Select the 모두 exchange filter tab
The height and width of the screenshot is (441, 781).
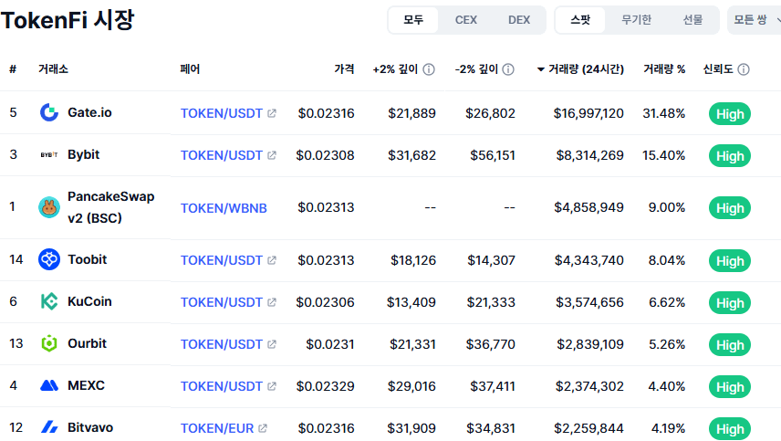[x=413, y=20]
